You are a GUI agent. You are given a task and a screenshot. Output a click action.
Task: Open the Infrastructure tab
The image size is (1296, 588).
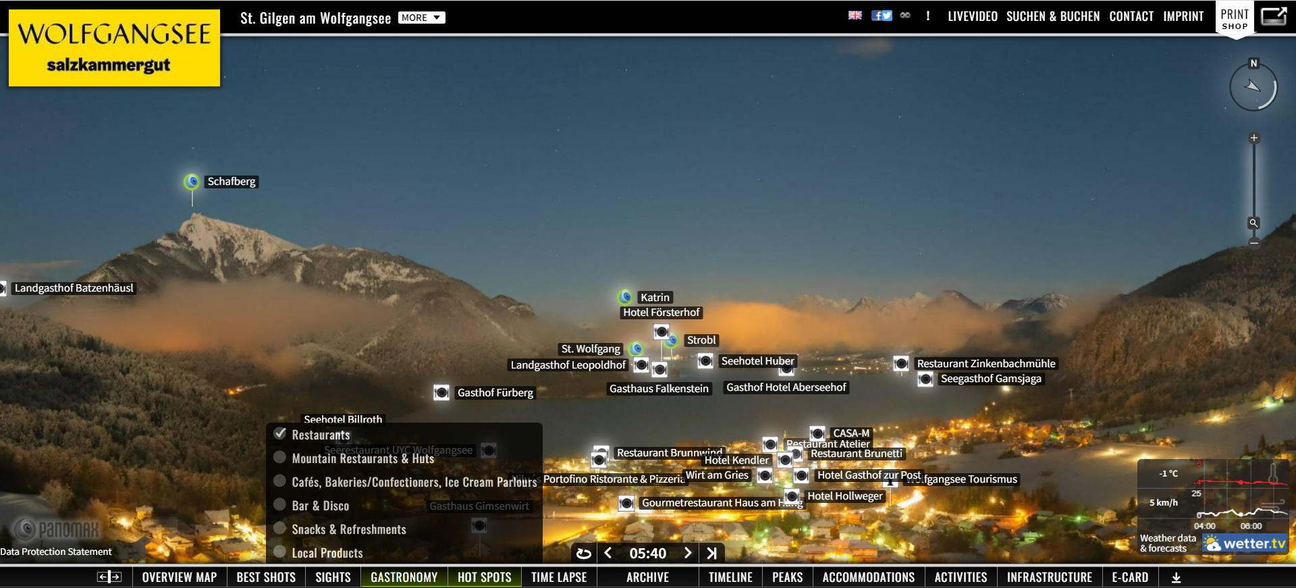coord(1050,577)
